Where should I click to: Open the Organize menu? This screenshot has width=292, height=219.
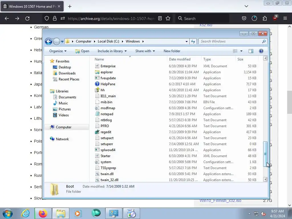click(58, 51)
